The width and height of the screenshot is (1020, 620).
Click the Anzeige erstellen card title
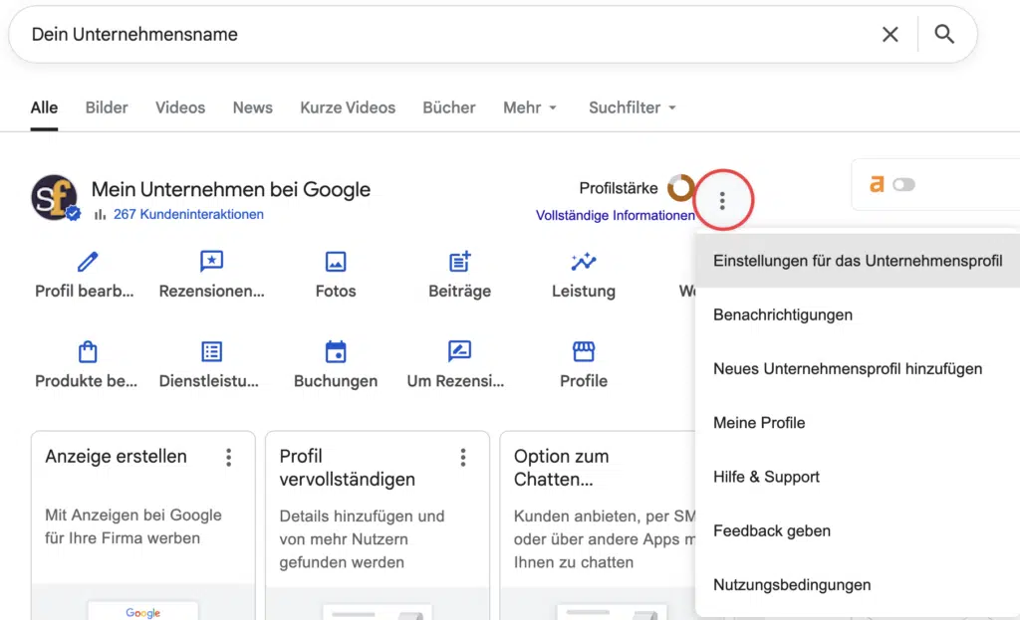pos(116,456)
